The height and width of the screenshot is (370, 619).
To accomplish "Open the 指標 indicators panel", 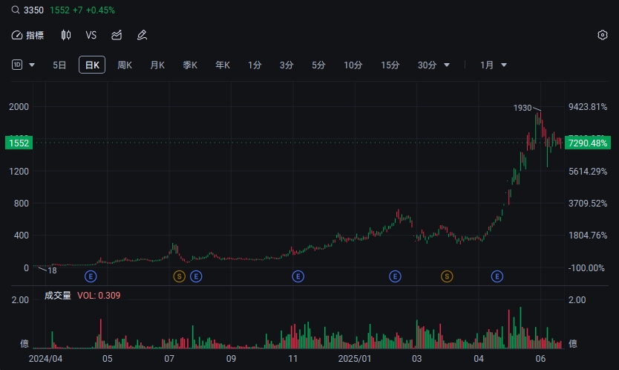I will (27, 35).
